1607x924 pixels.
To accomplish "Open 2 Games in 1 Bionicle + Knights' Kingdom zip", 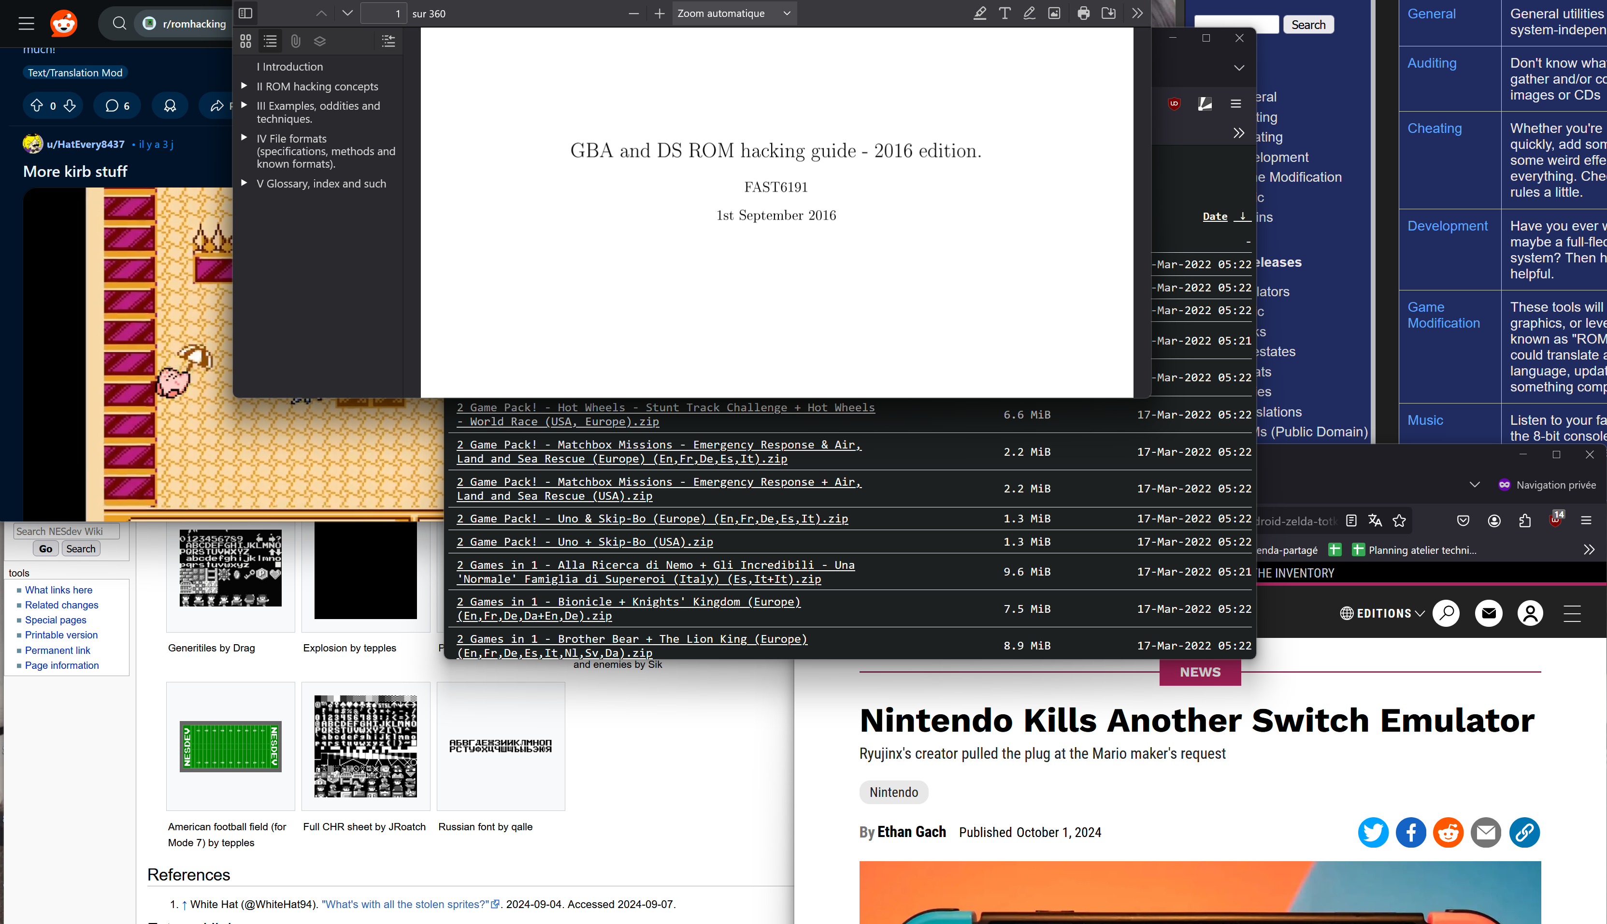I will [628, 608].
